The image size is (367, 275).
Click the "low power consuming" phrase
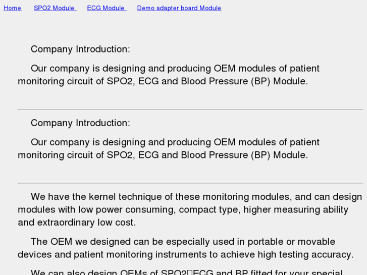(132, 210)
